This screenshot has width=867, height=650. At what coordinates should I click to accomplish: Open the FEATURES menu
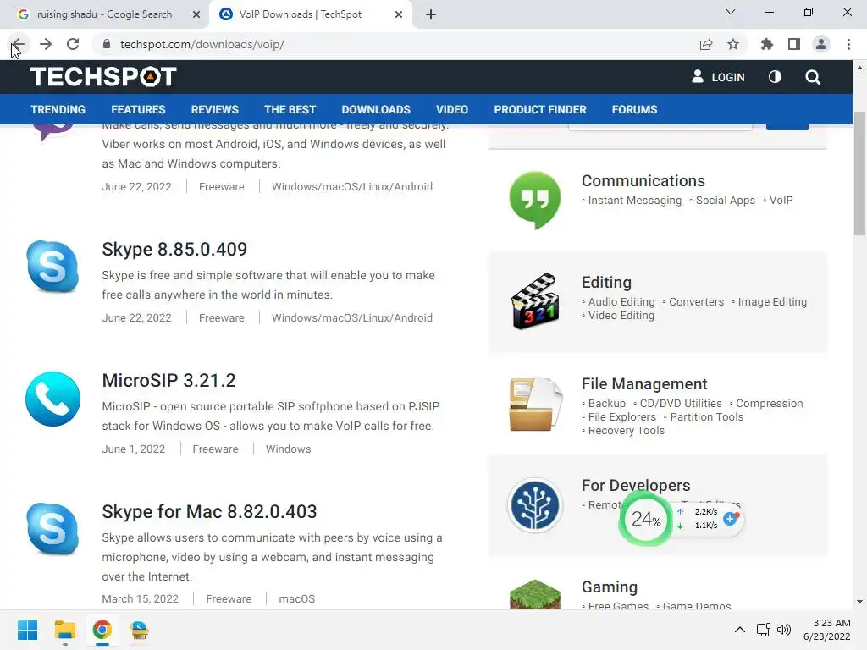click(x=138, y=109)
